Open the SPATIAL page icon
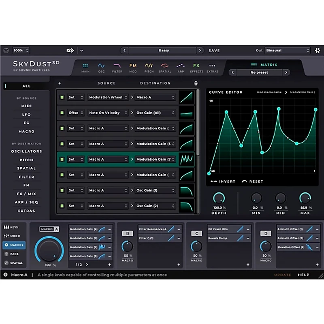324x324 pixels. 164,67
